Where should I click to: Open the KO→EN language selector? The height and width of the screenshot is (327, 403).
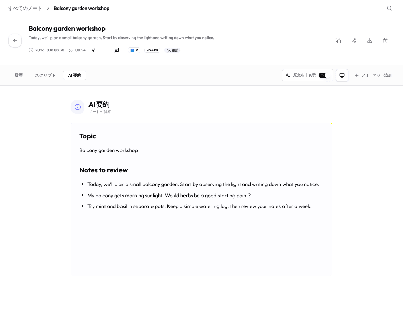[x=152, y=50]
